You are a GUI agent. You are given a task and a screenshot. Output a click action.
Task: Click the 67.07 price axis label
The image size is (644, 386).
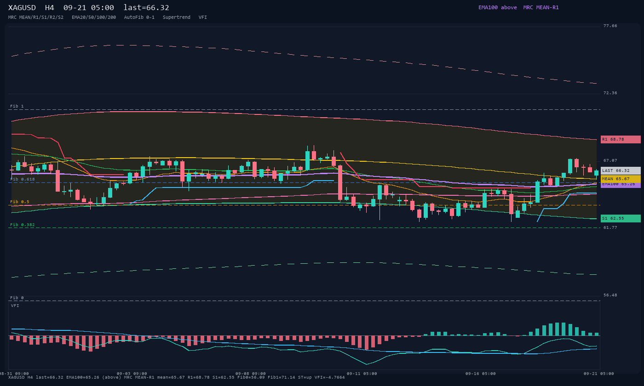(x=610, y=160)
